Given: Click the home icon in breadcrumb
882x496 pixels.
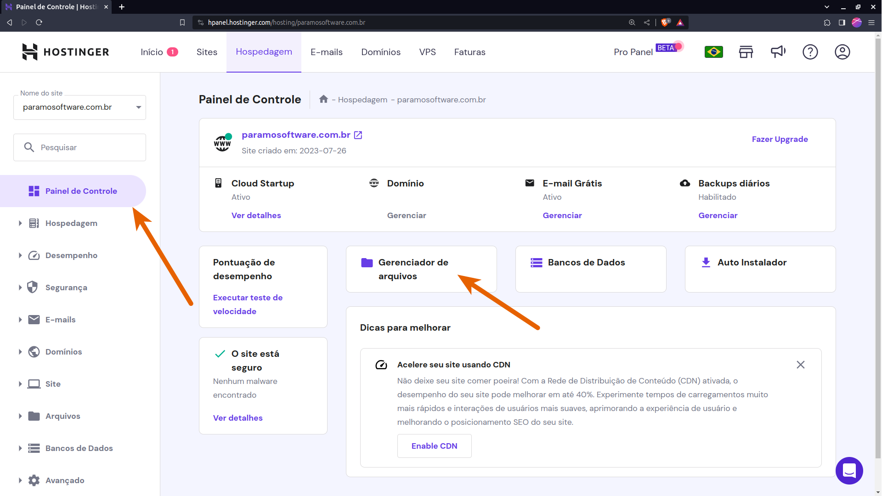Looking at the screenshot, I should 323,99.
